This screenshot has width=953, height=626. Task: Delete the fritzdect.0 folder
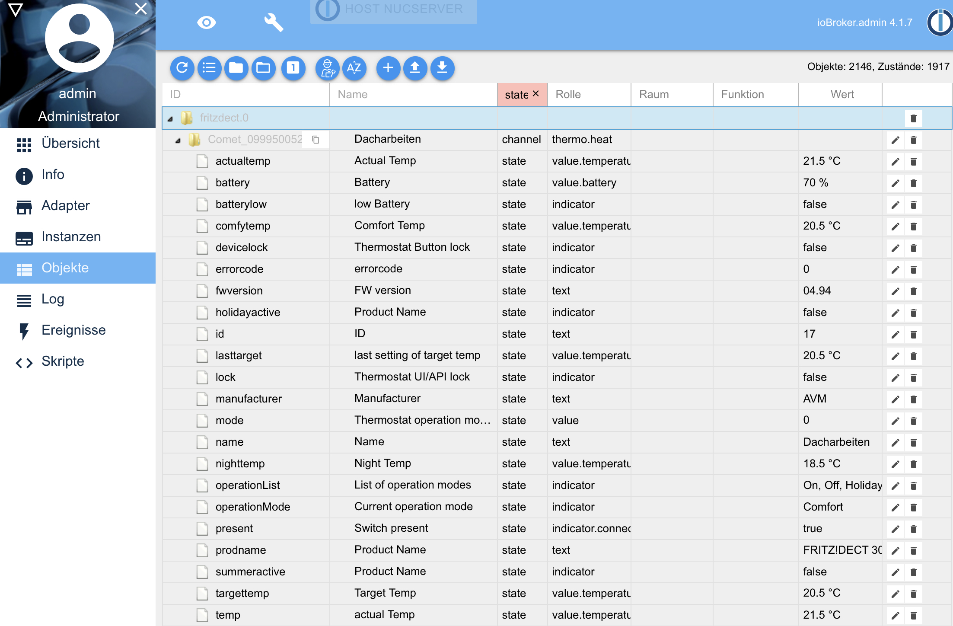coord(913,118)
